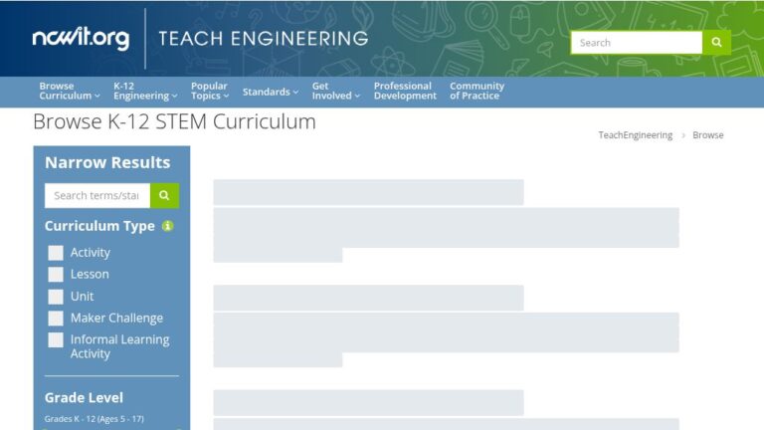Open the Standards dropdown menu
The height and width of the screenshot is (430, 764).
tap(271, 92)
